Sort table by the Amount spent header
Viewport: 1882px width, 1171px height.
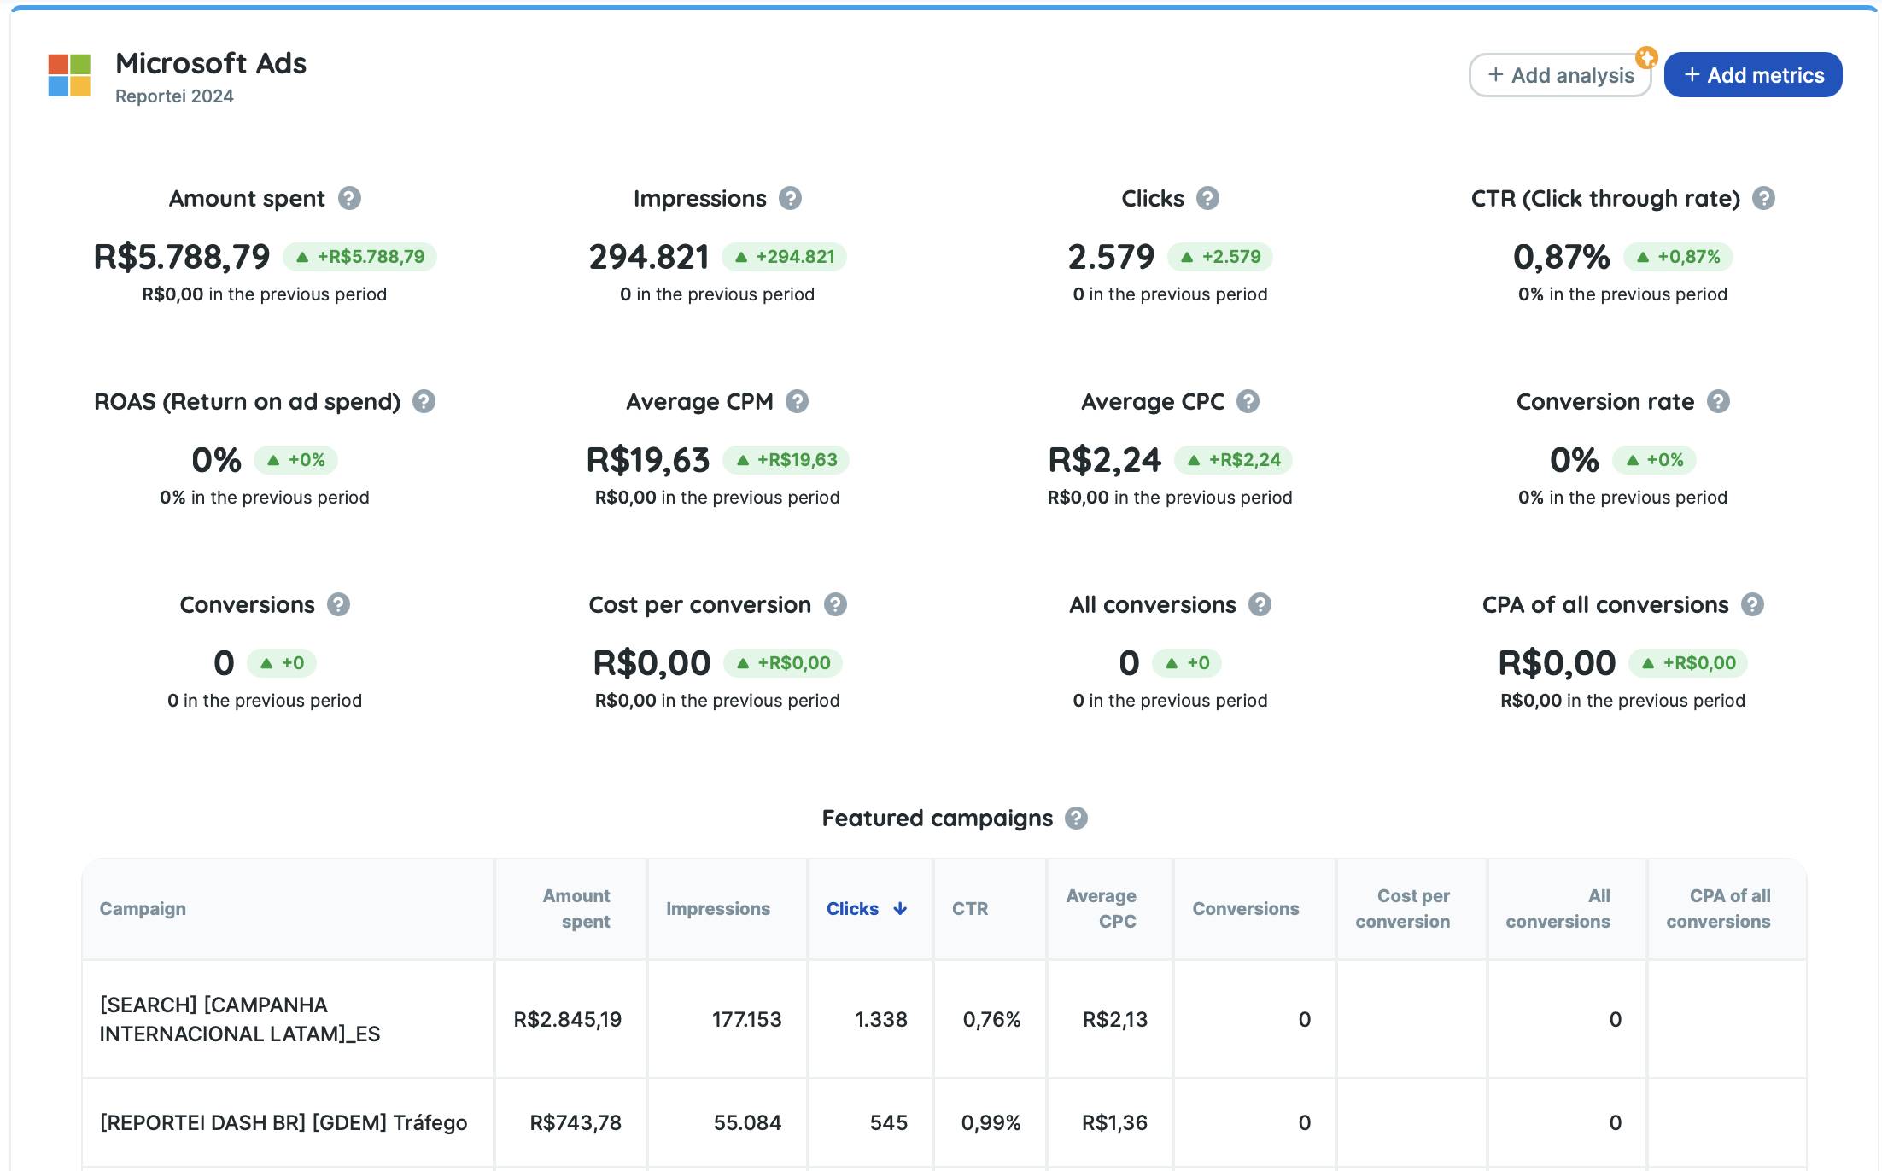[x=576, y=909]
